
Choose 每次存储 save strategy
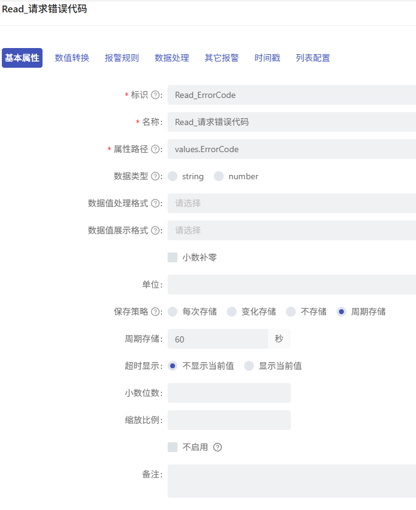[x=173, y=312]
